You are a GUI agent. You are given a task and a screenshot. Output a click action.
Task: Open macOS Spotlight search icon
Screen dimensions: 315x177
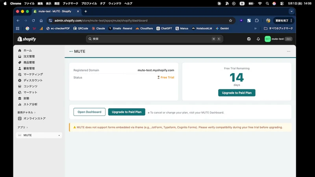pos(267,4)
